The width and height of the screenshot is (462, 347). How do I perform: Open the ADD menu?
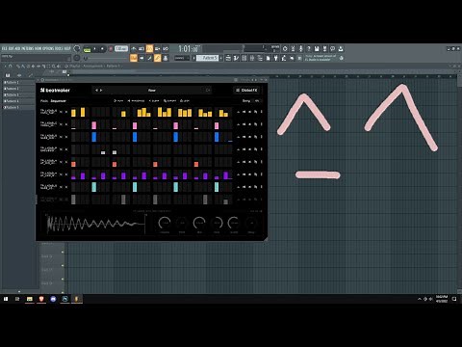tap(17, 48)
